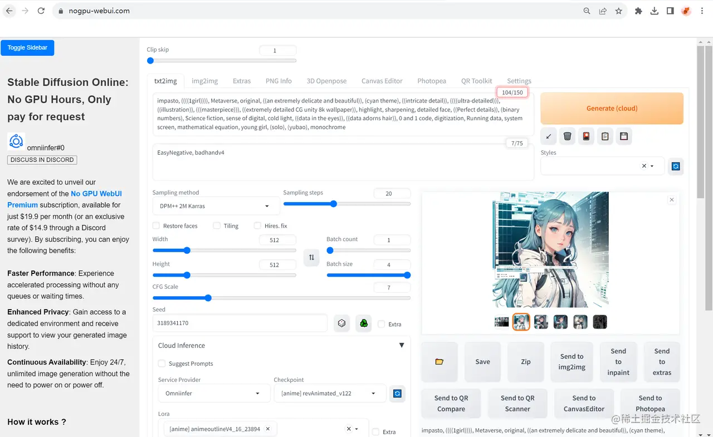
Task: Open the output folder icon button
Action: coord(439,362)
